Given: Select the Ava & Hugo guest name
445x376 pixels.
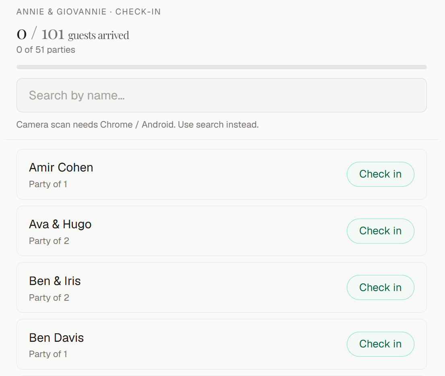Looking at the screenshot, I should click(x=60, y=224).
